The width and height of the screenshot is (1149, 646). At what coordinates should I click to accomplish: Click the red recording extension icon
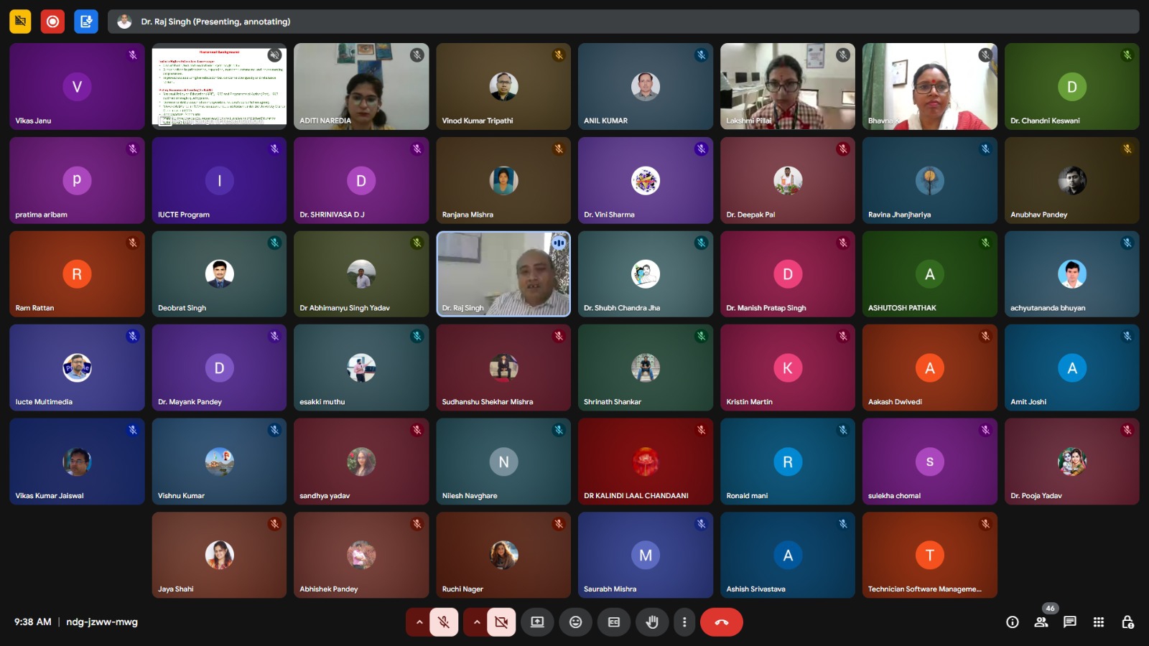point(52,22)
